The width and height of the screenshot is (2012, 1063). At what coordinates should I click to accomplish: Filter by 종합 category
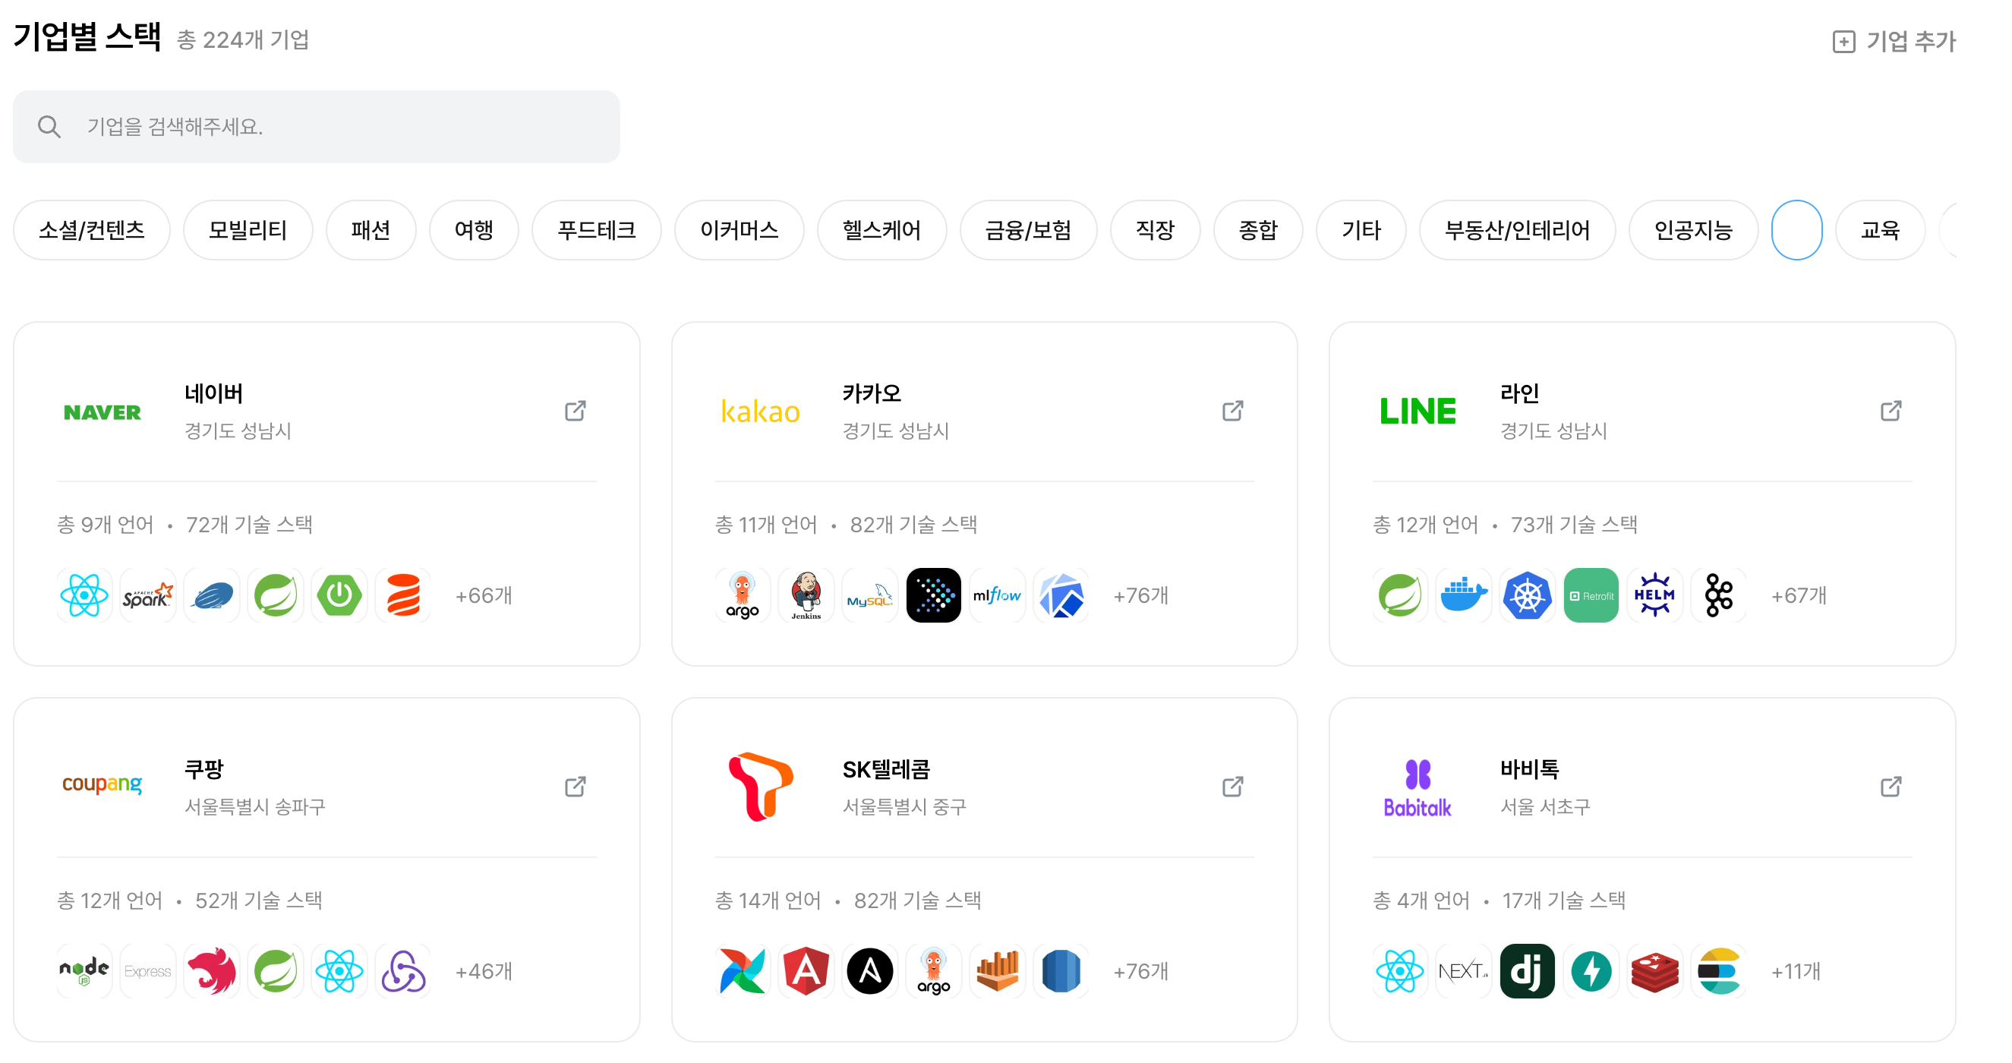[x=1257, y=229]
